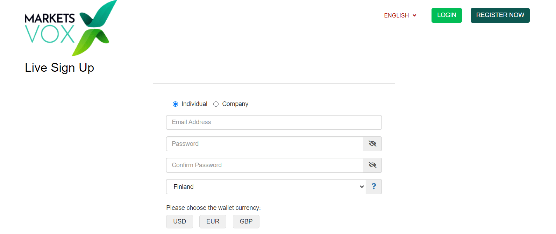Click the country select's down arrow

pyautogui.click(x=362, y=187)
